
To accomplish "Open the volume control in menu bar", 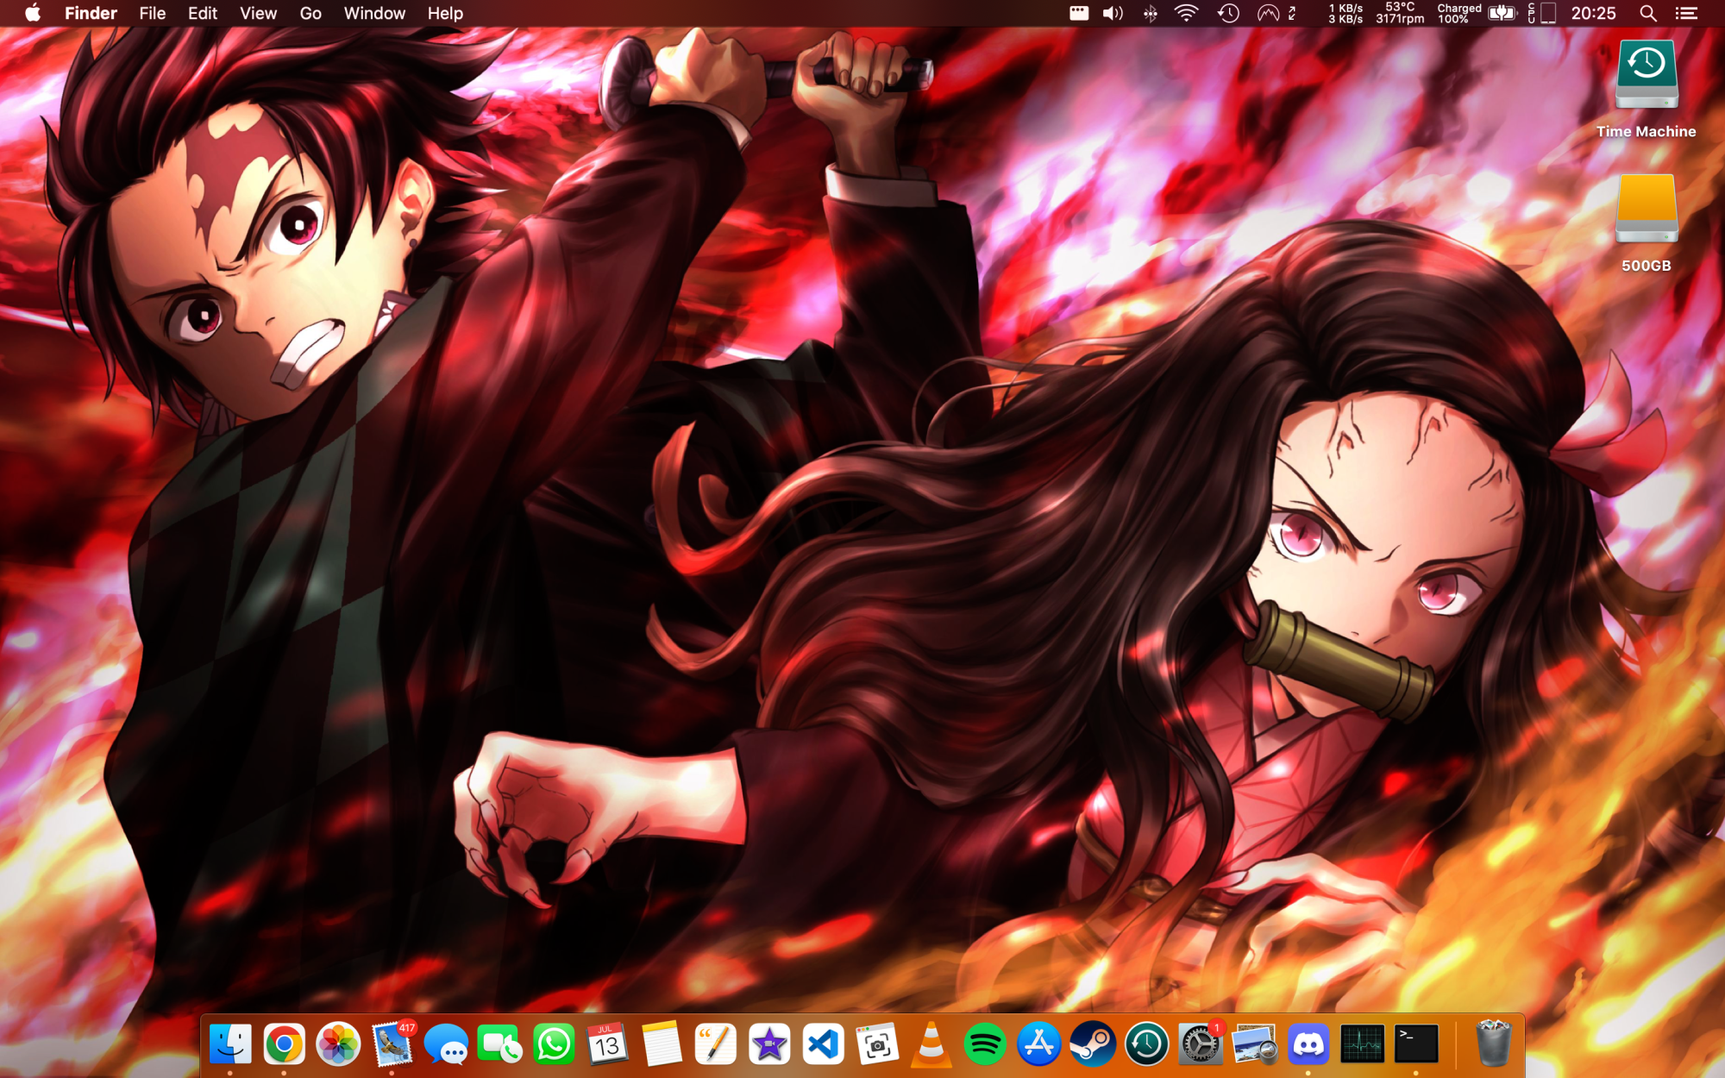I will pos(1113,13).
